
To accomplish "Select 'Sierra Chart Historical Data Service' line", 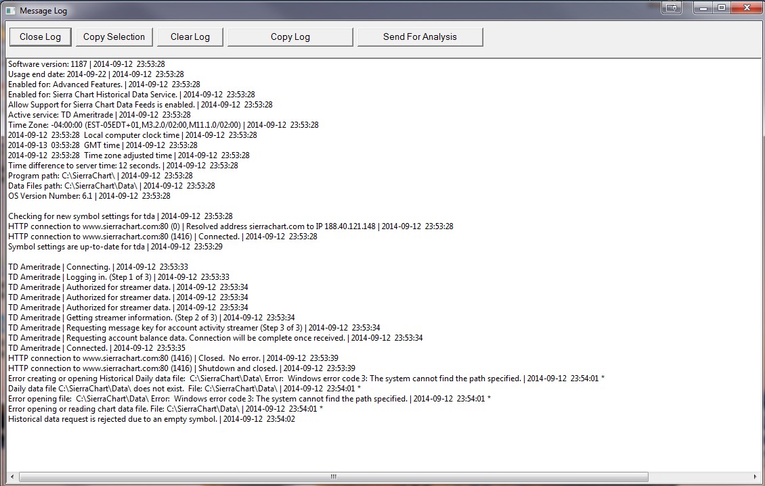I will click(x=131, y=95).
